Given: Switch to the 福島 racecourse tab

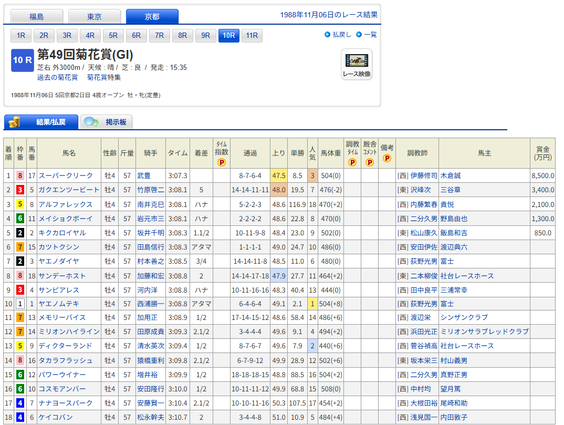Looking at the screenshot, I should coord(37,17).
